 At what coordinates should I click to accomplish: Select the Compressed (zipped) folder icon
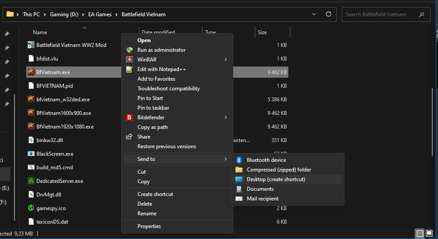(239, 170)
